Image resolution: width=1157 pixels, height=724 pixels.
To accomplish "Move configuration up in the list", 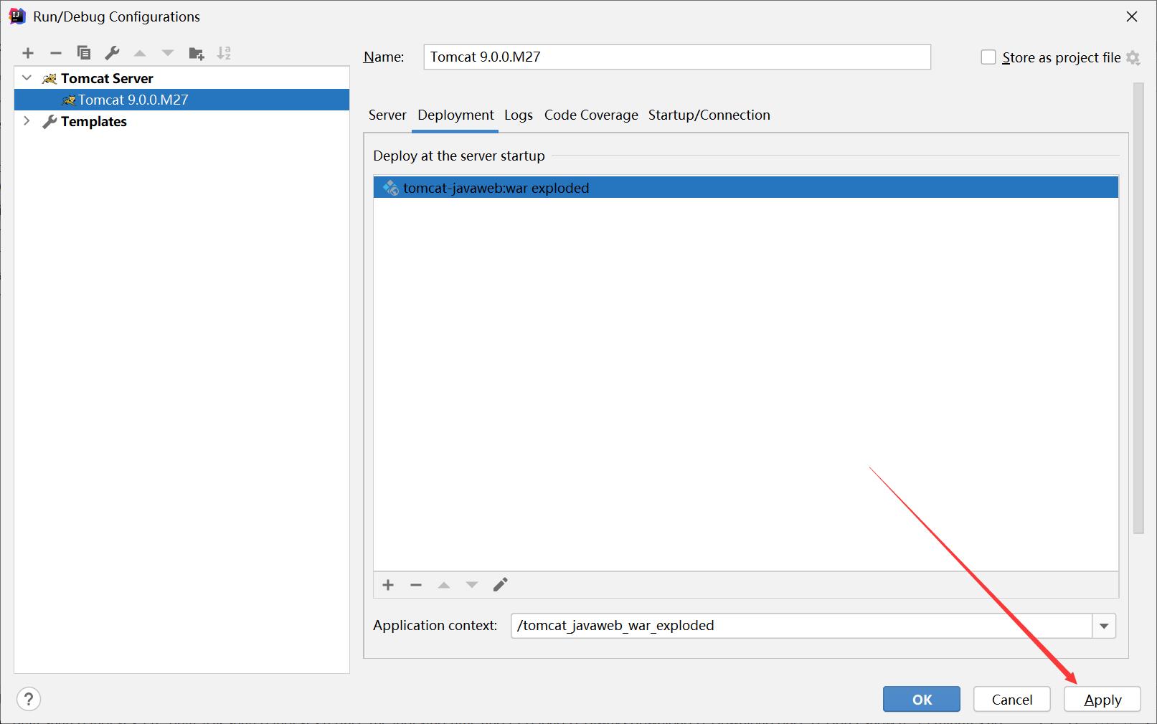I will (140, 53).
